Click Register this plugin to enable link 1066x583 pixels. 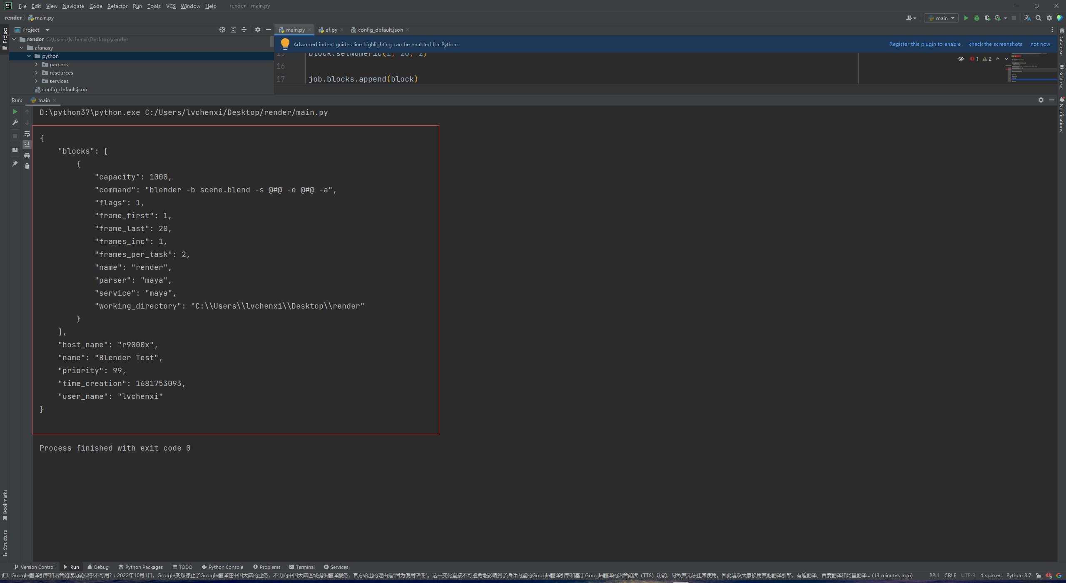click(x=925, y=44)
